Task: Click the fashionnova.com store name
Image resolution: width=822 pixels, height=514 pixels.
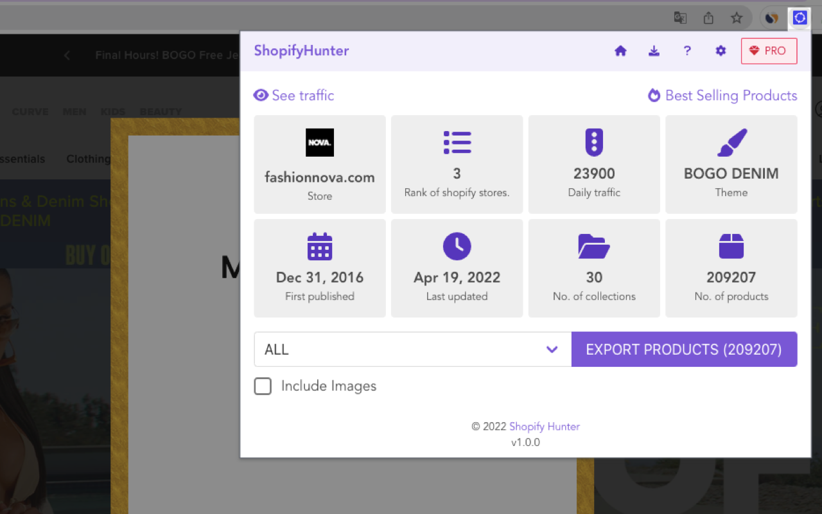Action: coord(320,177)
